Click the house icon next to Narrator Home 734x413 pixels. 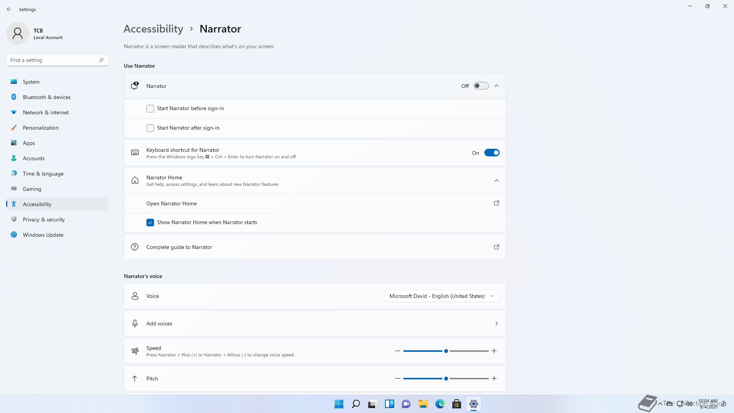pos(135,180)
